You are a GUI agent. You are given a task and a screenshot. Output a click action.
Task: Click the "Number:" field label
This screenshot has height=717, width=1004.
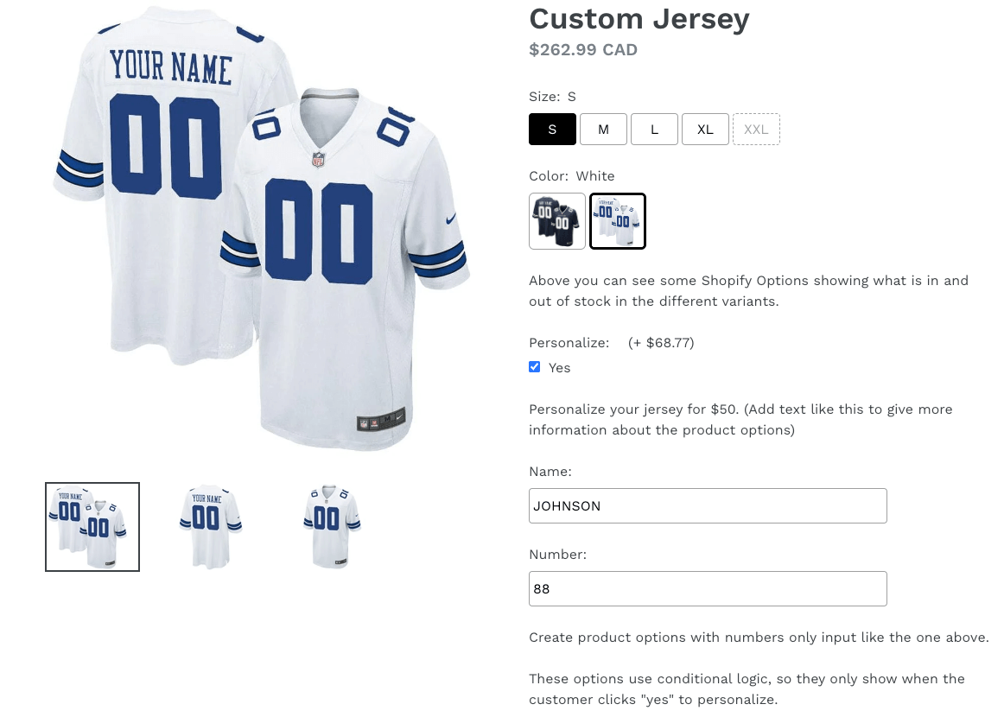[x=557, y=555]
